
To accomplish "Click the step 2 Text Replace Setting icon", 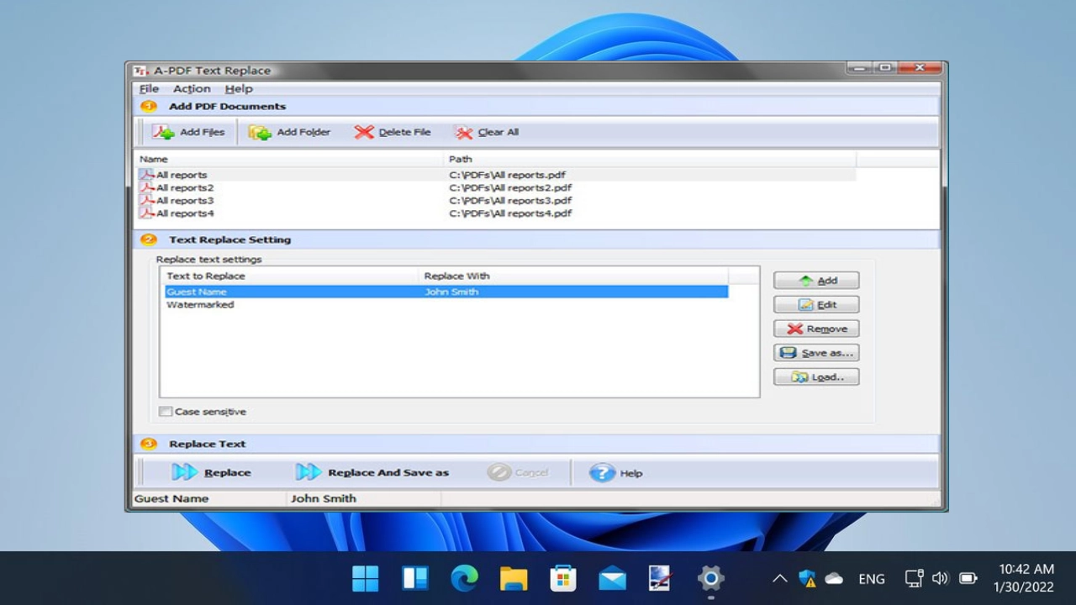I will pyautogui.click(x=149, y=239).
